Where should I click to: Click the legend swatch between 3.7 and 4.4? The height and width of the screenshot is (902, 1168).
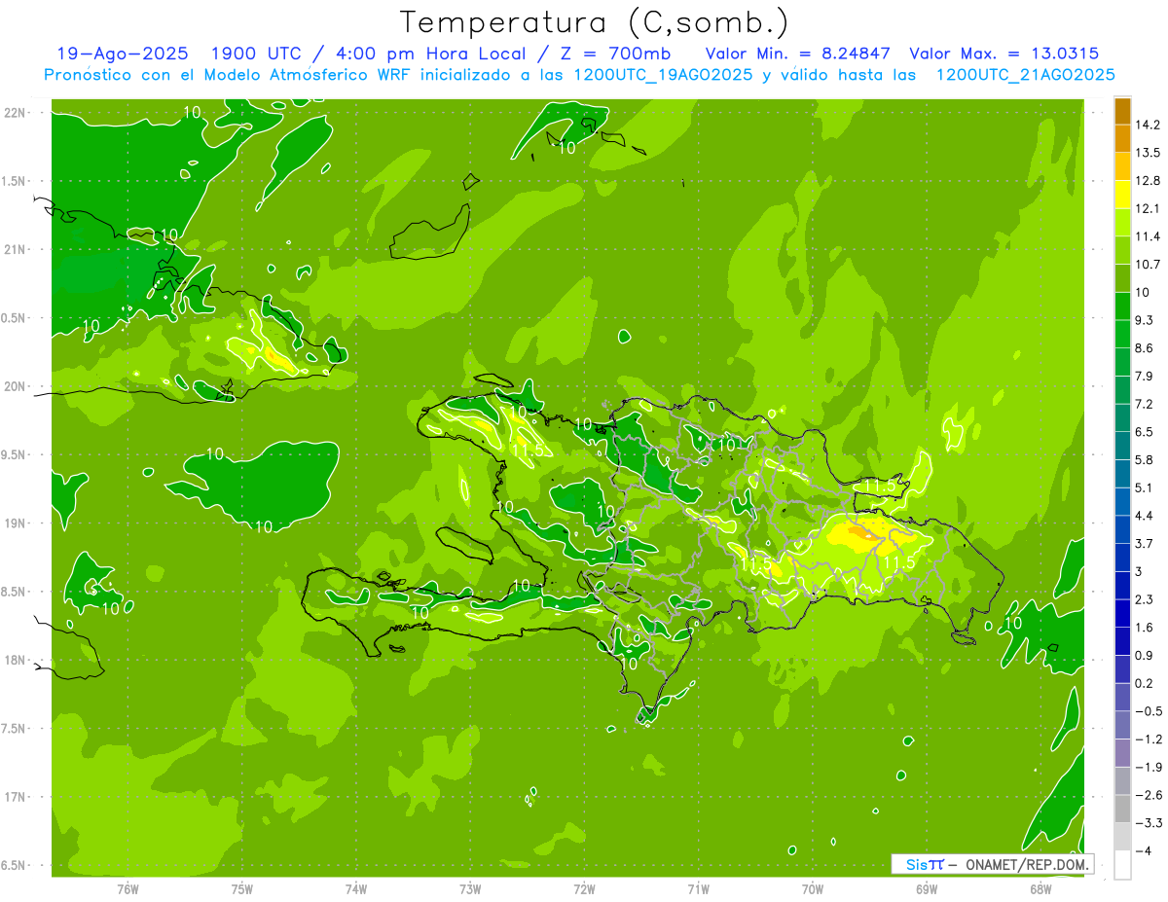point(1122,529)
